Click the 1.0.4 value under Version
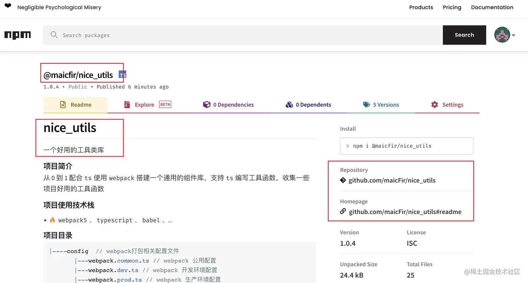Viewport: 528px width, 283px height. (x=348, y=243)
